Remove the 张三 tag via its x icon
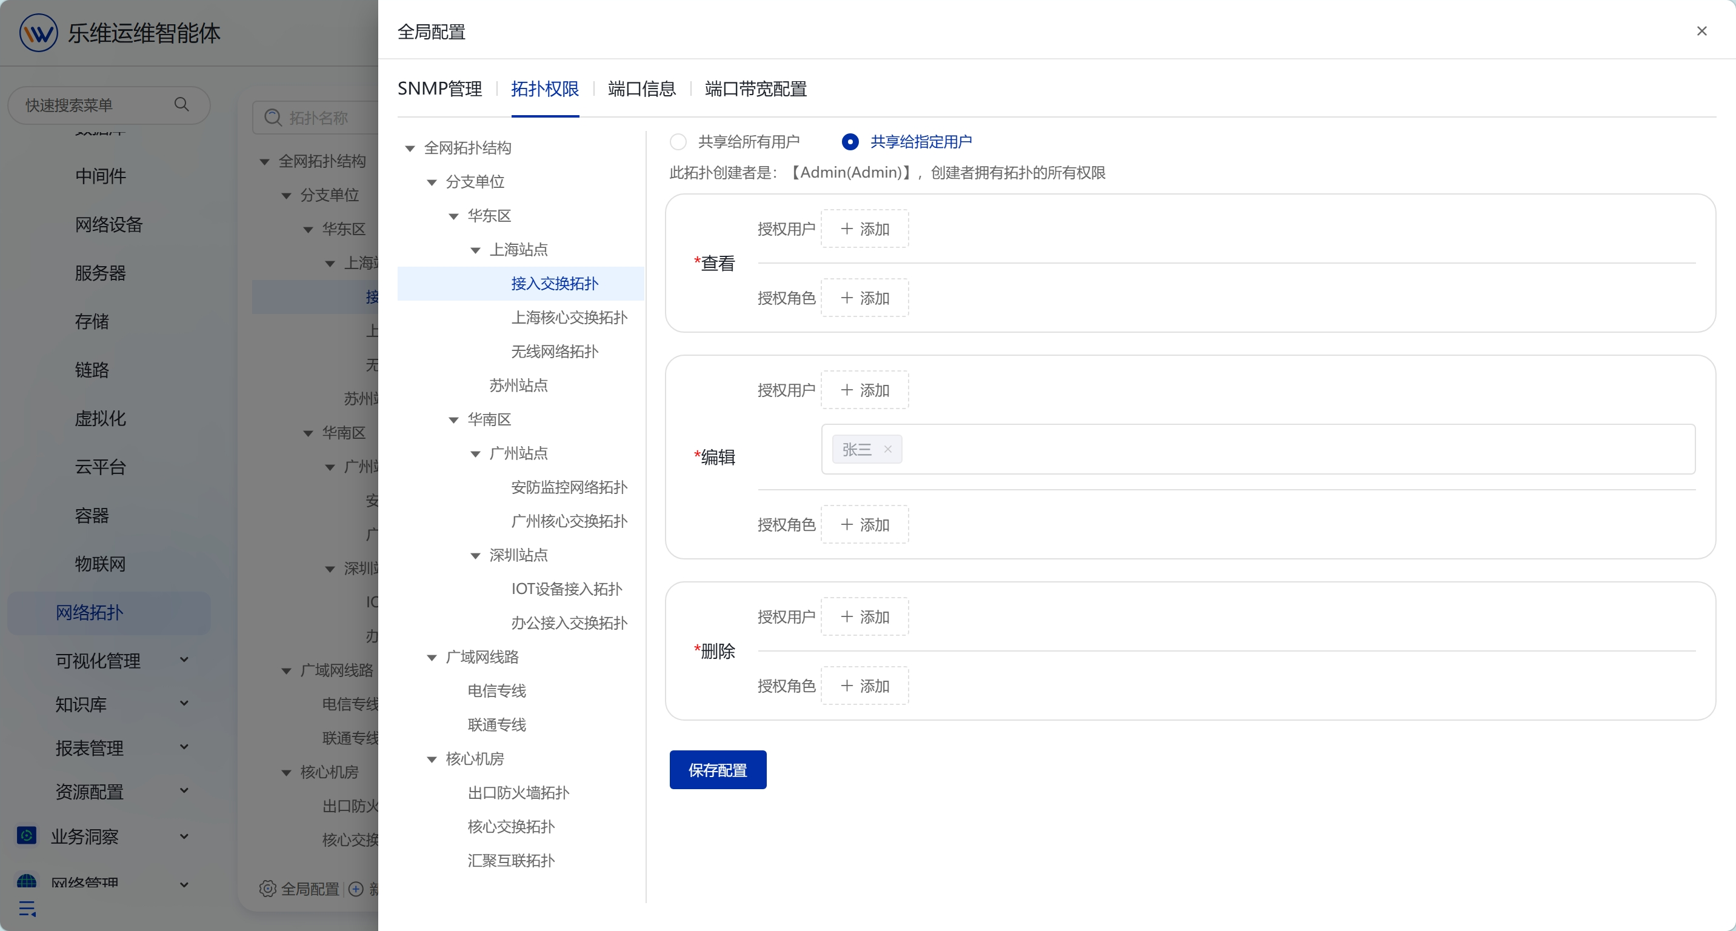The width and height of the screenshot is (1736, 931). coord(887,449)
